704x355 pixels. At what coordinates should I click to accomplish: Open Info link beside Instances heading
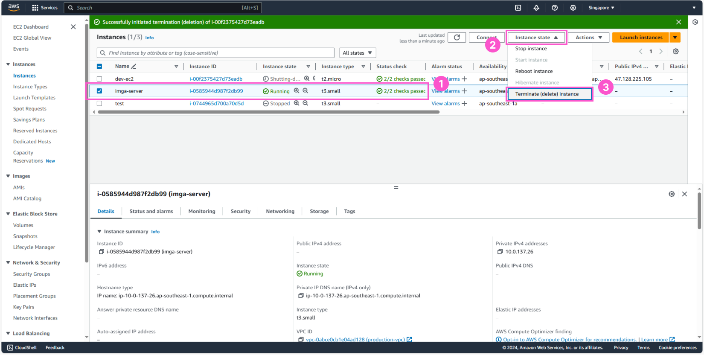[149, 38]
